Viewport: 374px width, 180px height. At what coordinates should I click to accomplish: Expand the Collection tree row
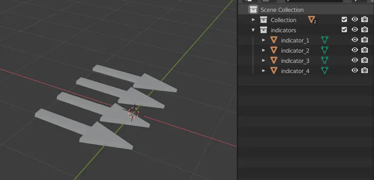[x=253, y=20]
